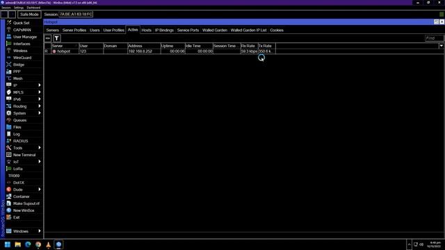Expand the System submenu
The width and height of the screenshot is (445, 250).
point(40,113)
